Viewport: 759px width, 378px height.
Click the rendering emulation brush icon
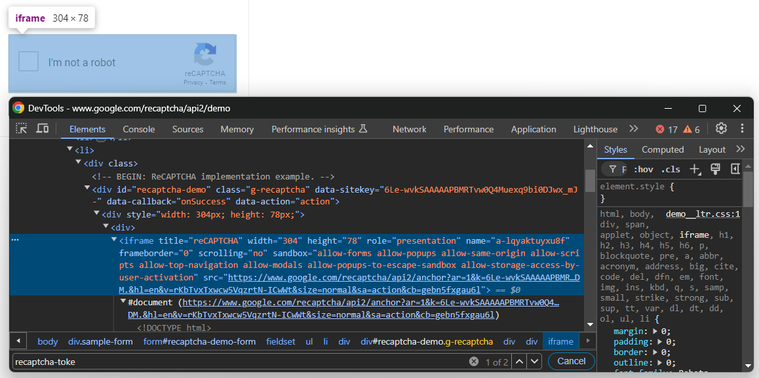(715, 169)
